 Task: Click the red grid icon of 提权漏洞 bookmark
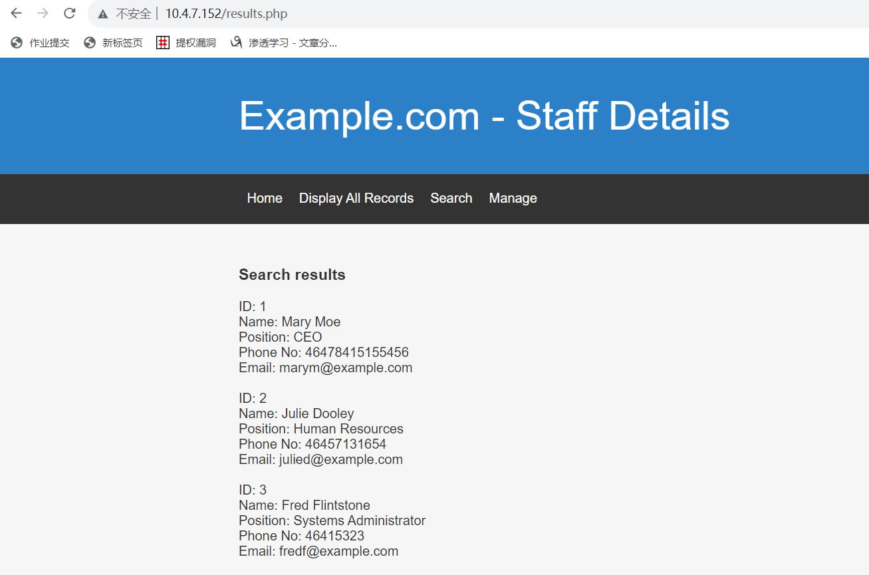click(163, 43)
